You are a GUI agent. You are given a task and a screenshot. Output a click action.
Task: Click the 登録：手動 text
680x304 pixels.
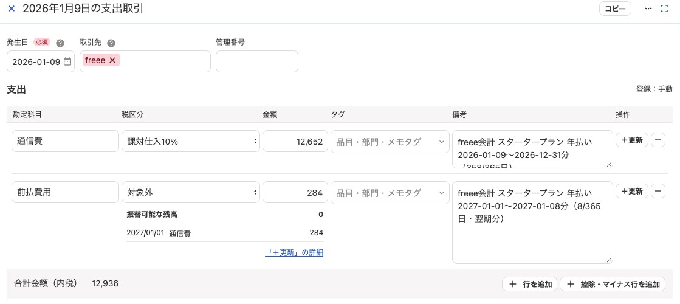coord(654,89)
